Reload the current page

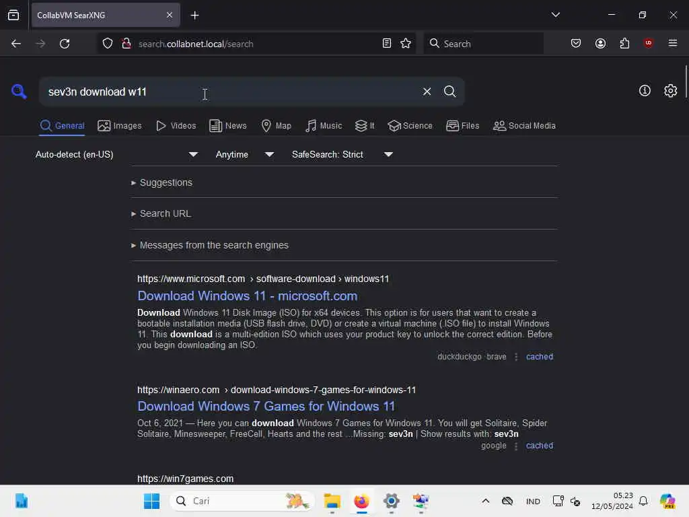point(65,44)
